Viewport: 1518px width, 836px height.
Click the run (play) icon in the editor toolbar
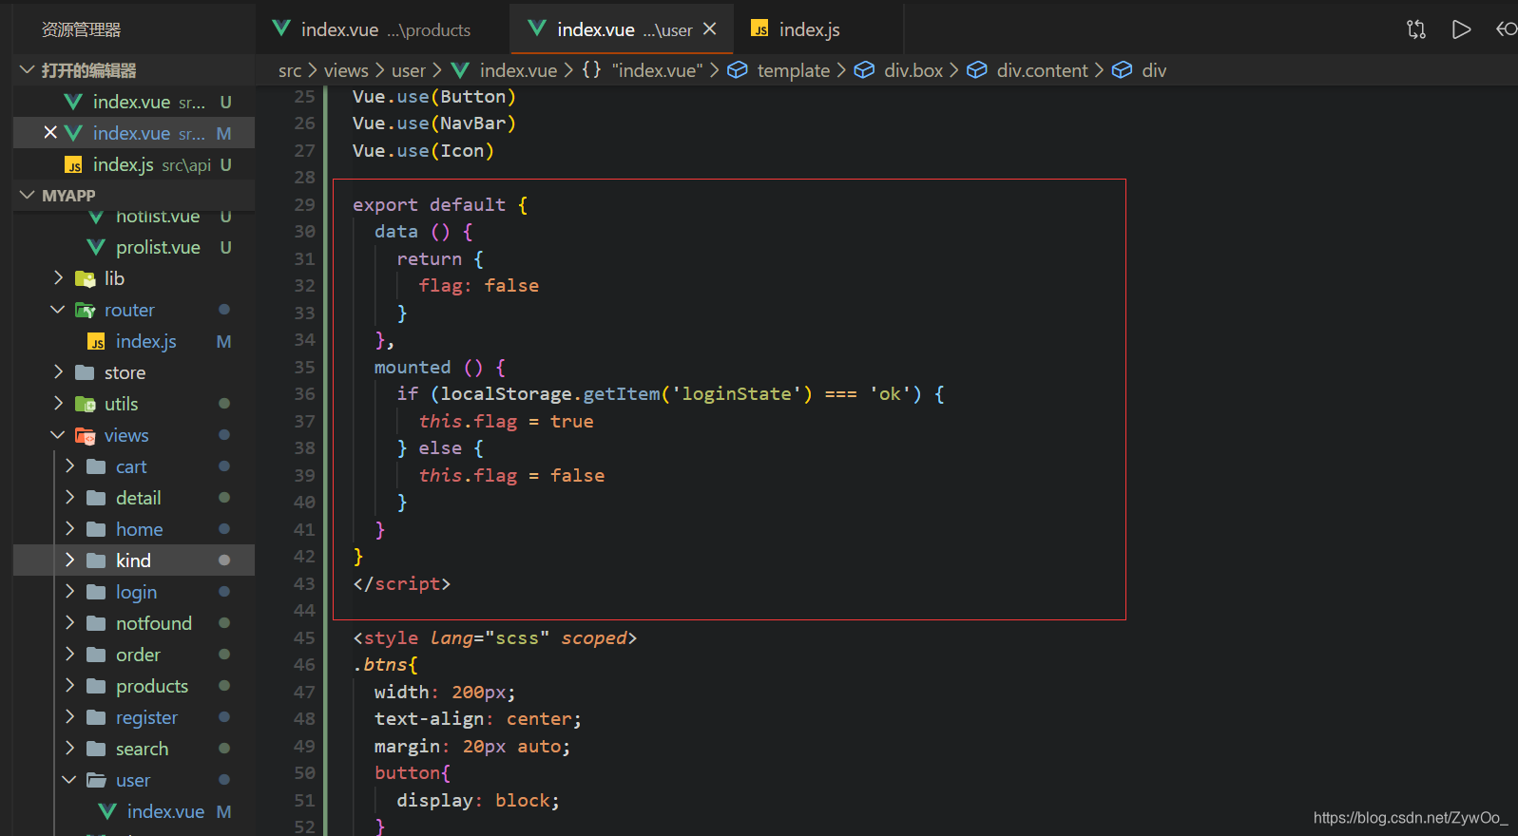(1461, 29)
